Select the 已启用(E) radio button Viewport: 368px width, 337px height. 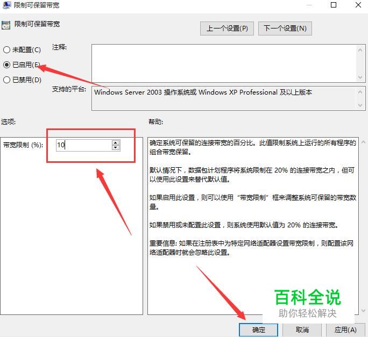pyautogui.click(x=6, y=64)
